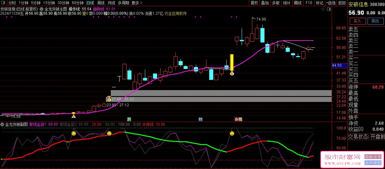Screen dimensions: 385x169
Task: Click the 行业应用软件 link
Action: pos(175,14)
